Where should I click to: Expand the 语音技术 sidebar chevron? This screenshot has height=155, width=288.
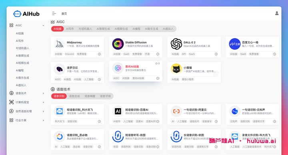tap(43, 93)
